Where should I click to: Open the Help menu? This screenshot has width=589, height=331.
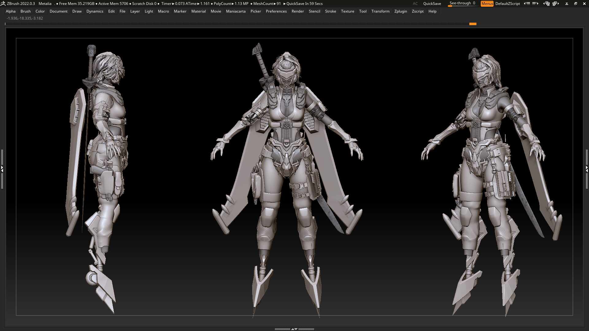432,11
